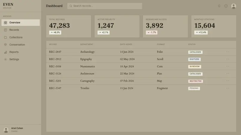Open the info help icon
241x135 pixels.
(x=226, y=6)
